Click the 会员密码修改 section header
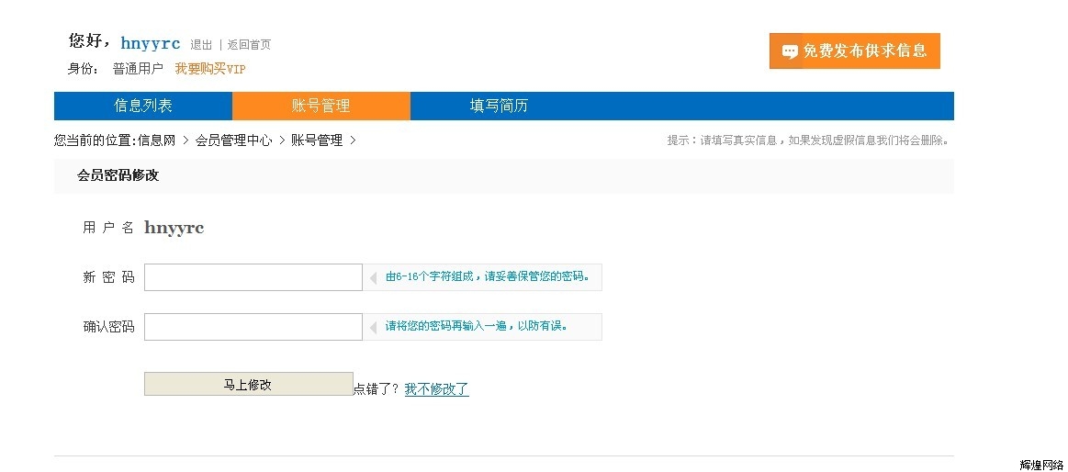The image size is (1068, 472). click(x=118, y=175)
